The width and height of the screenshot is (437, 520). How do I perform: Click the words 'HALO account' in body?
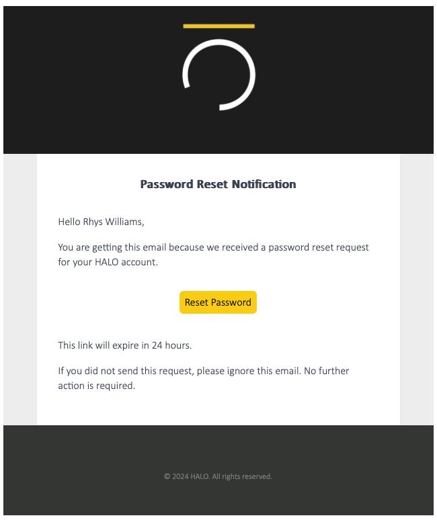pyautogui.click(x=128, y=262)
